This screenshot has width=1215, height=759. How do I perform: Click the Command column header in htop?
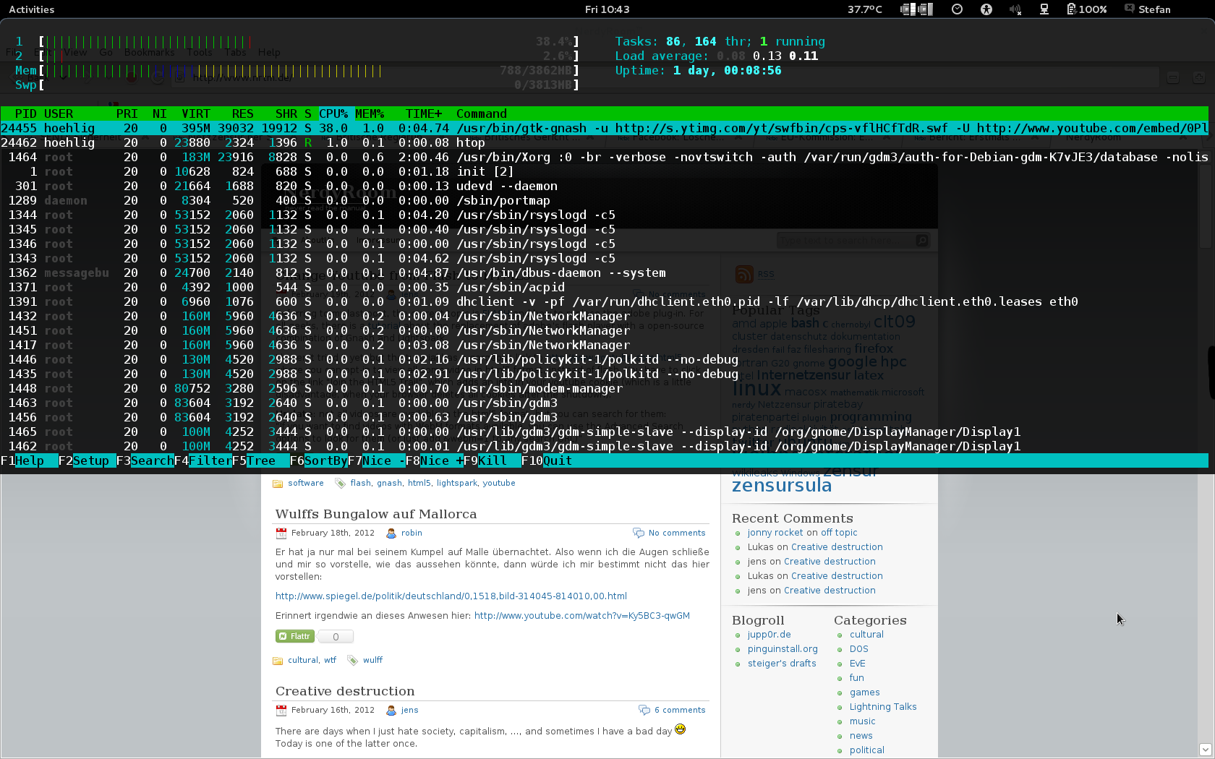click(482, 113)
